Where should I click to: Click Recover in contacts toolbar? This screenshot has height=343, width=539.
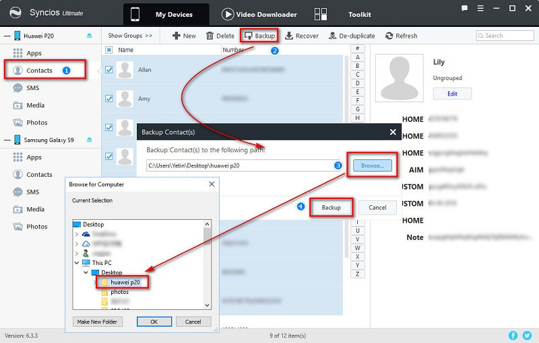click(x=302, y=36)
